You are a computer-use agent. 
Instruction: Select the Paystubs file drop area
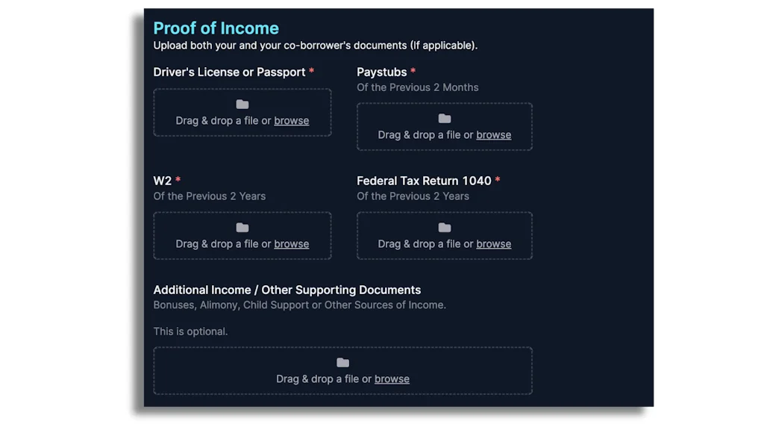[x=444, y=127]
